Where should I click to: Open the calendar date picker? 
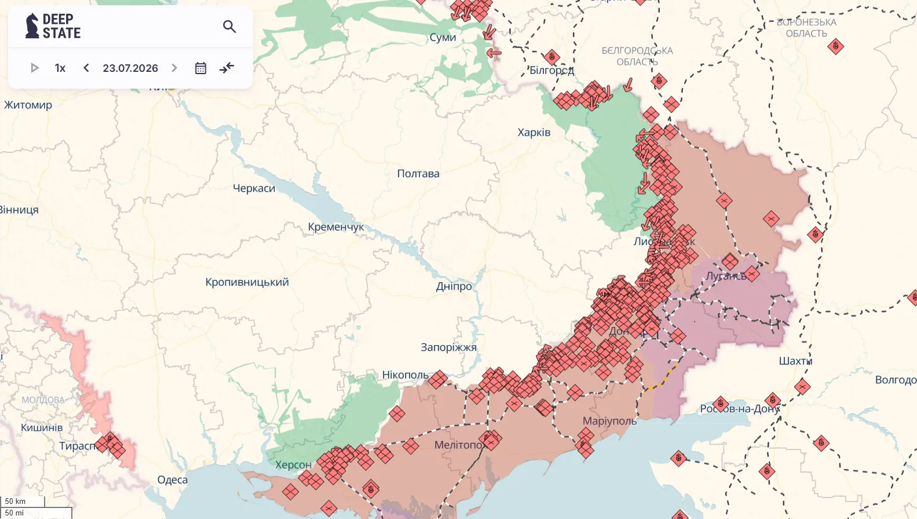200,68
